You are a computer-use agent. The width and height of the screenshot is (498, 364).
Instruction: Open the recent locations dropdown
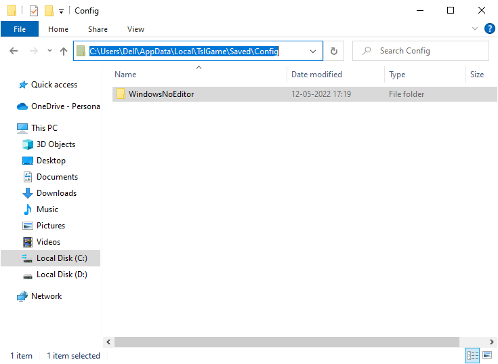49,51
